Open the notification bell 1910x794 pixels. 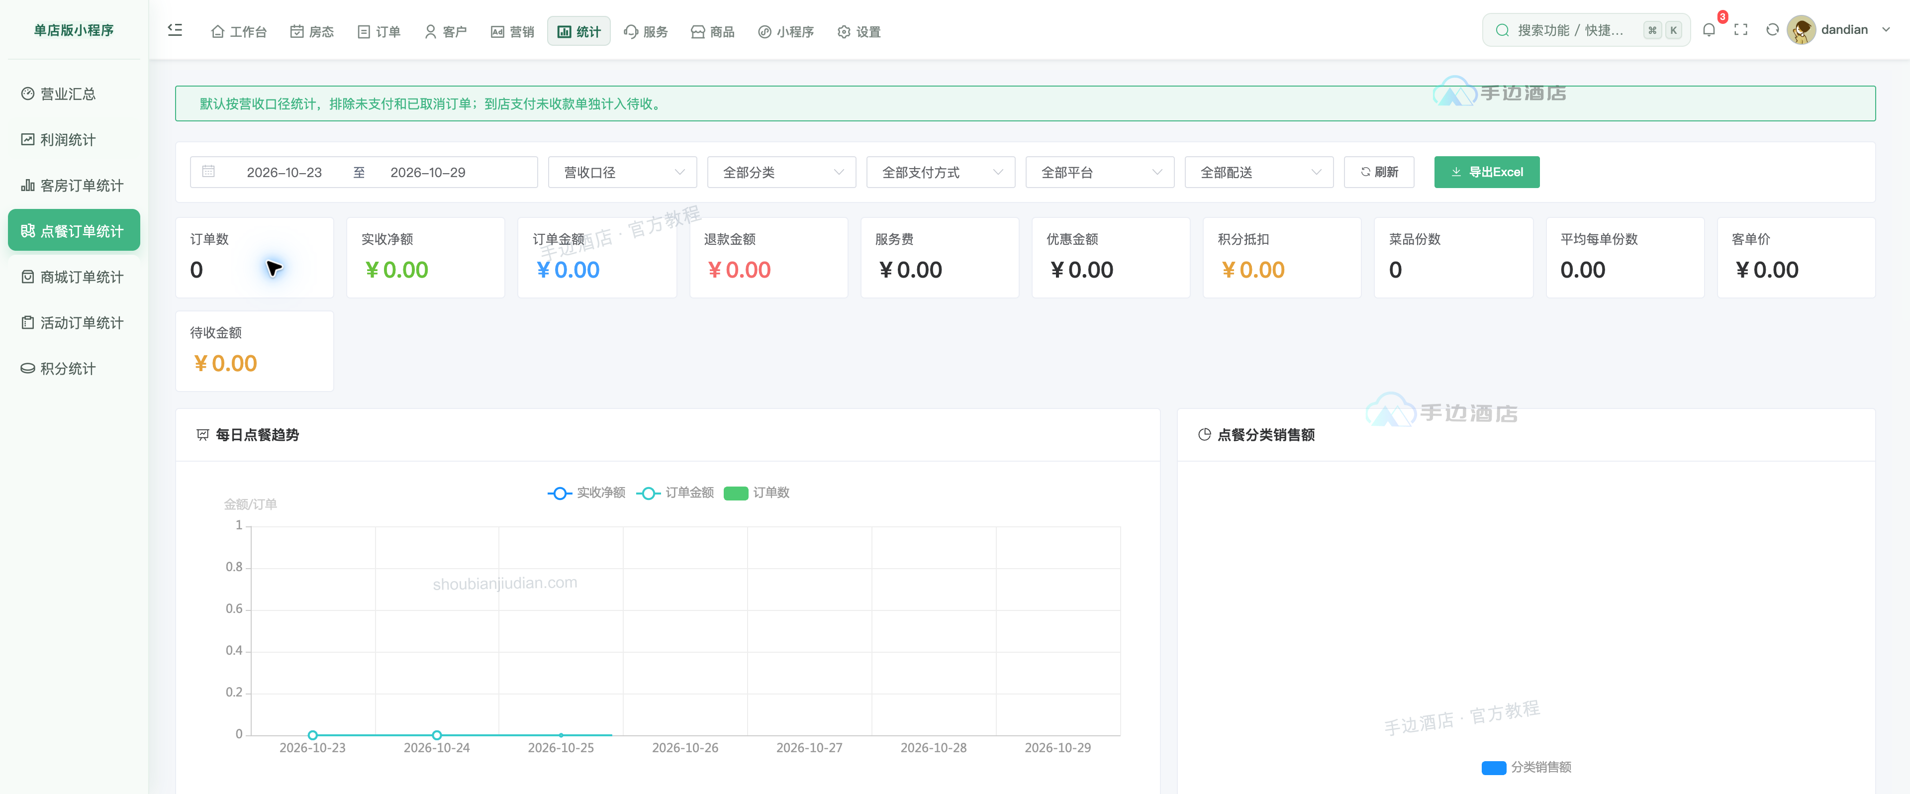(1709, 30)
